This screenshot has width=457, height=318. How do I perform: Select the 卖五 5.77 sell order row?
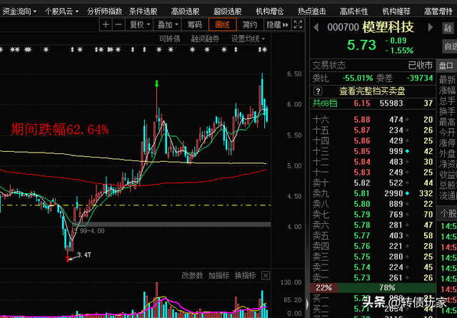point(373,236)
